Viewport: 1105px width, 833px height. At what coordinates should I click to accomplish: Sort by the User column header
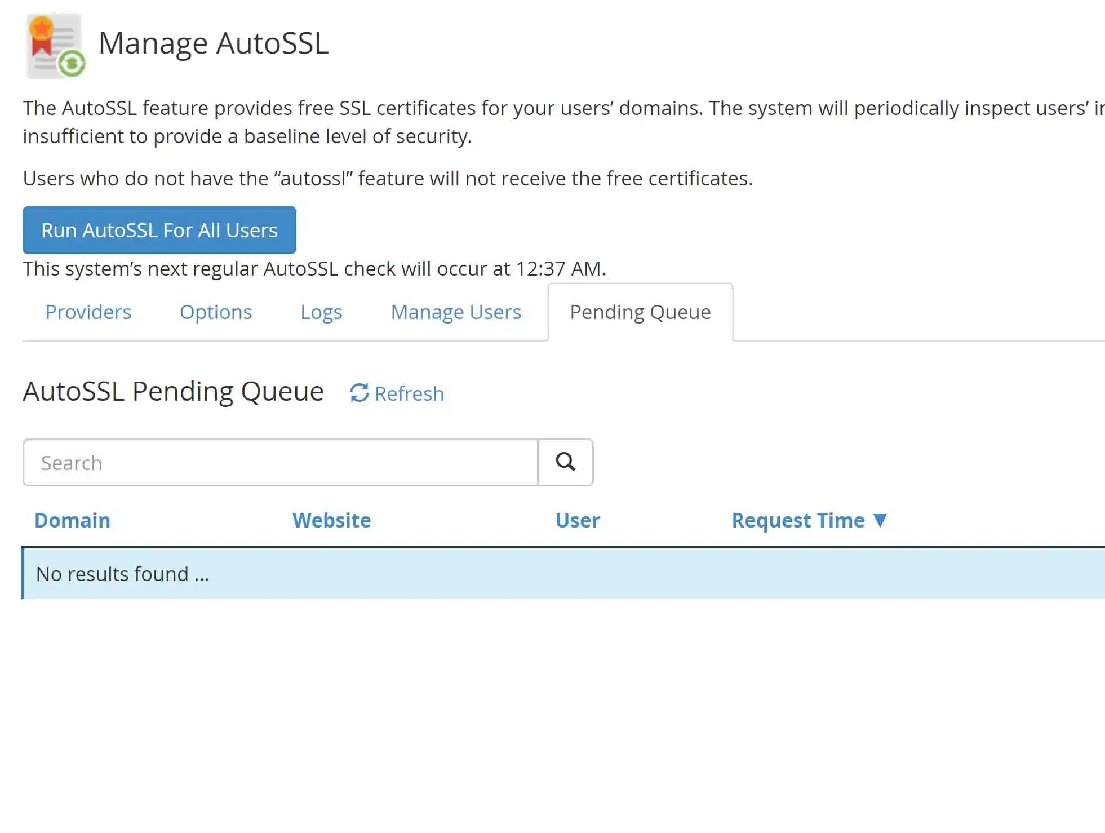click(x=577, y=520)
